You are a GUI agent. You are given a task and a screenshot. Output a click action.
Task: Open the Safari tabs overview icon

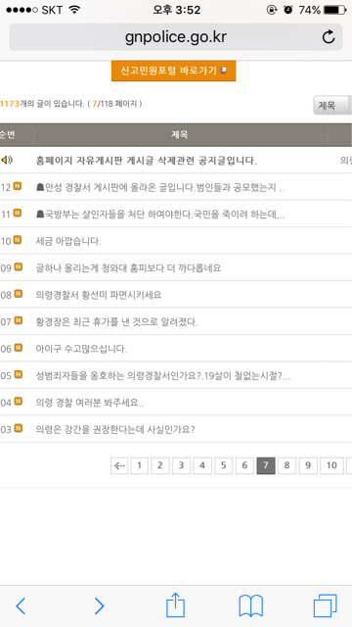tap(325, 605)
